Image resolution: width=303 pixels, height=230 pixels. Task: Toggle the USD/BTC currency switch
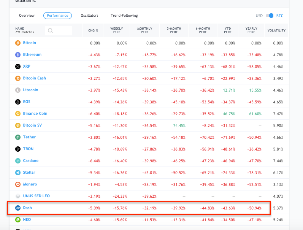270,16
